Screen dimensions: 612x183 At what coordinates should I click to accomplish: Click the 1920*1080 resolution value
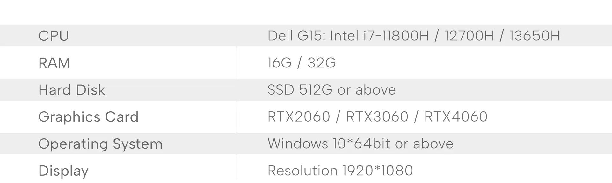pyautogui.click(x=377, y=171)
